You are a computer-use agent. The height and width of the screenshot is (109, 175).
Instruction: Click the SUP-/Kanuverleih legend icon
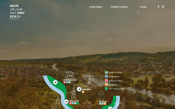click(x=106, y=89)
